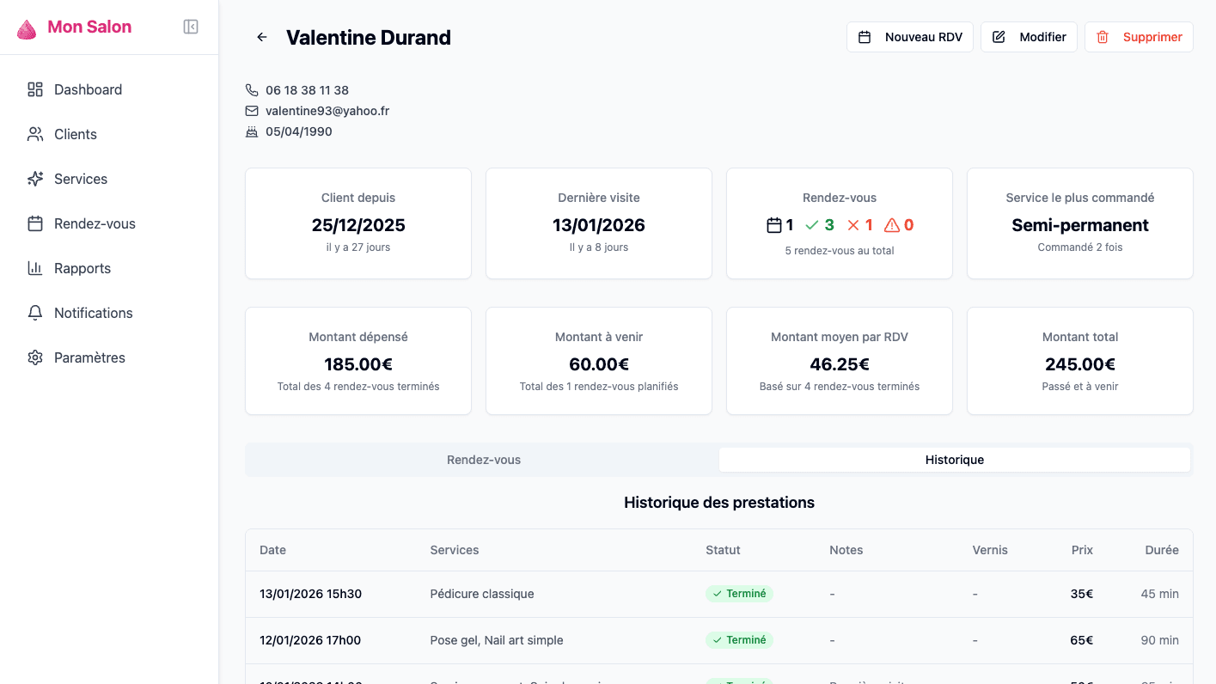
Task: Click the phone icon next to the number
Action: click(x=251, y=89)
